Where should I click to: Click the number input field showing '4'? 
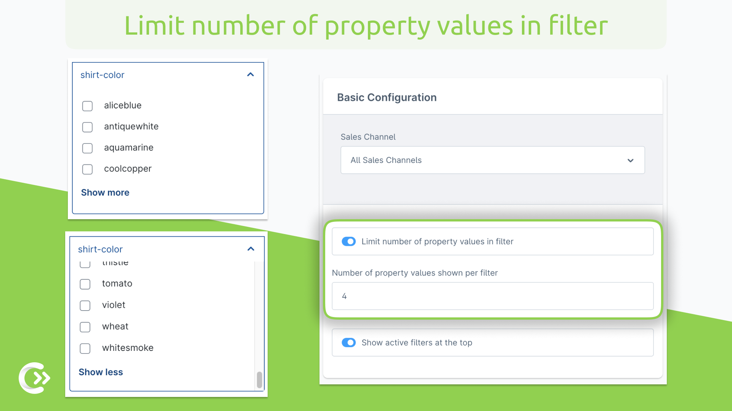click(492, 296)
